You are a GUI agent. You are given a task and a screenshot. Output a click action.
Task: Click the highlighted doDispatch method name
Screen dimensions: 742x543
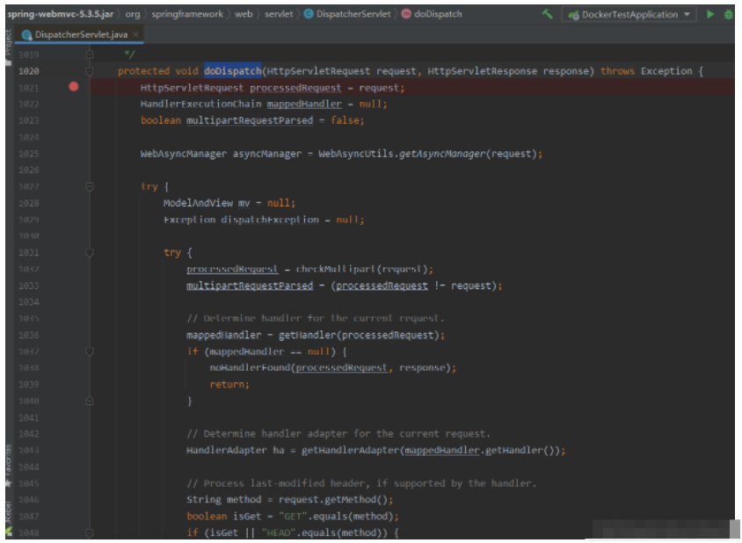[232, 71]
